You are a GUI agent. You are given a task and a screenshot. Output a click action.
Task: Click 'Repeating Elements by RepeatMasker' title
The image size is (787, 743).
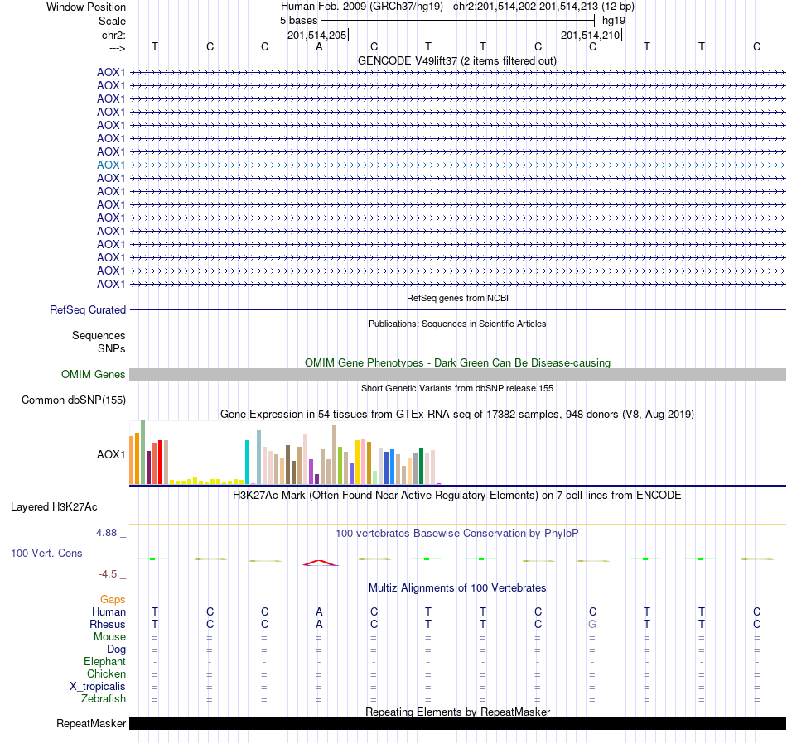[x=457, y=712]
